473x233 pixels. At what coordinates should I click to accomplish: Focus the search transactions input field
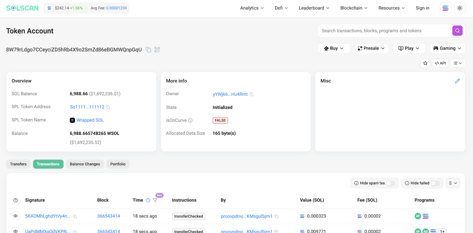coord(385,31)
